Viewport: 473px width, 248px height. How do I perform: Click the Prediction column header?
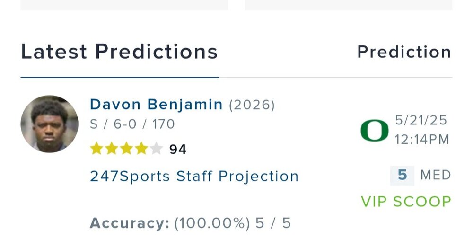click(404, 52)
